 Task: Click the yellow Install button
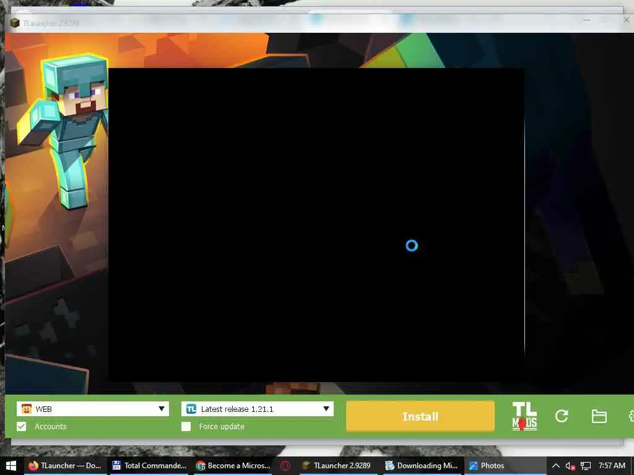[420, 416]
